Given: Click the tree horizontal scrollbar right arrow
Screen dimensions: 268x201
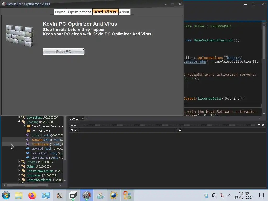Looking at the screenshot, I should (60, 185).
